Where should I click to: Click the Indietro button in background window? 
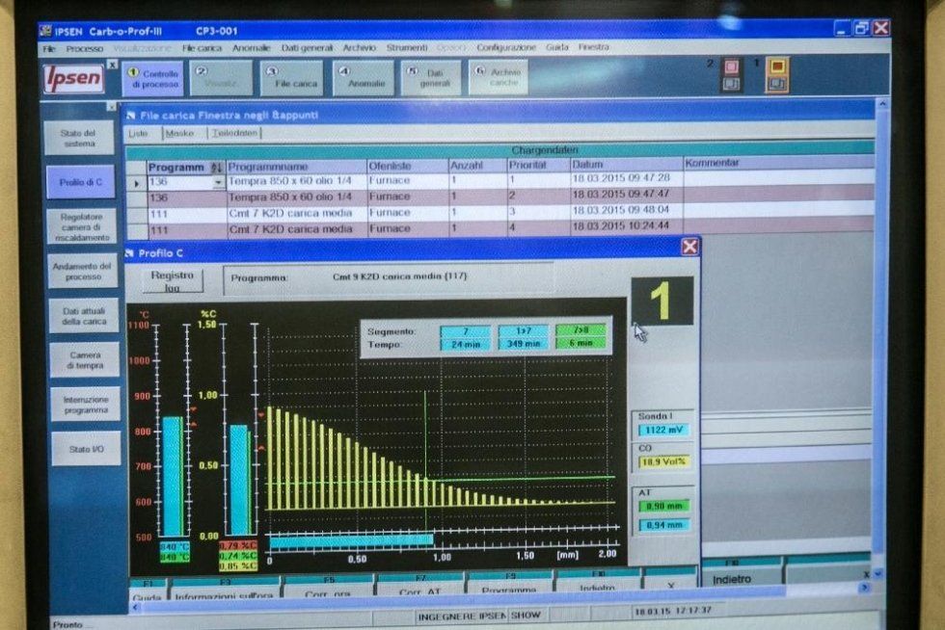click(x=732, y=579)
